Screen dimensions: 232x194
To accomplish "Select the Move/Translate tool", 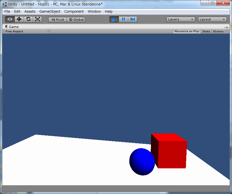I will [19, 19].
